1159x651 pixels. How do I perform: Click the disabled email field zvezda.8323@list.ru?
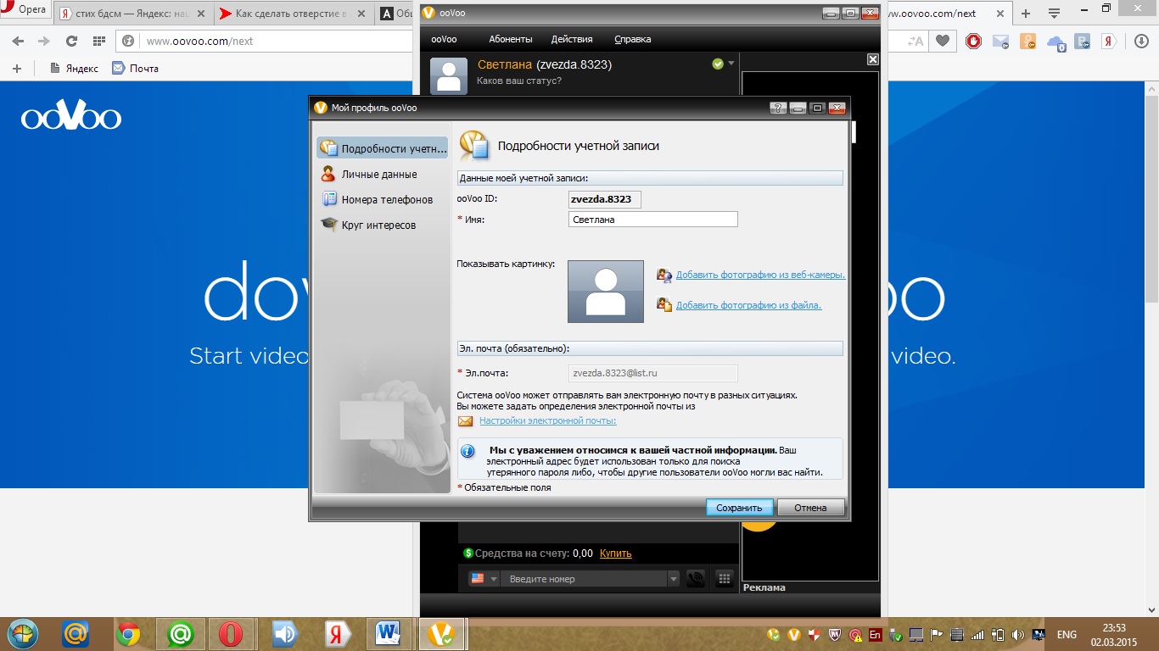[652, 373]
